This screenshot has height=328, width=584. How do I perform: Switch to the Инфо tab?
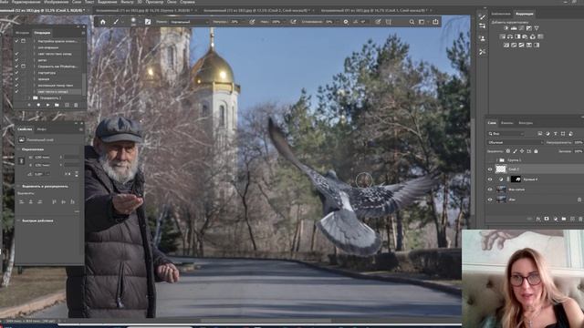pyautogui.click(x=41, y=129)
